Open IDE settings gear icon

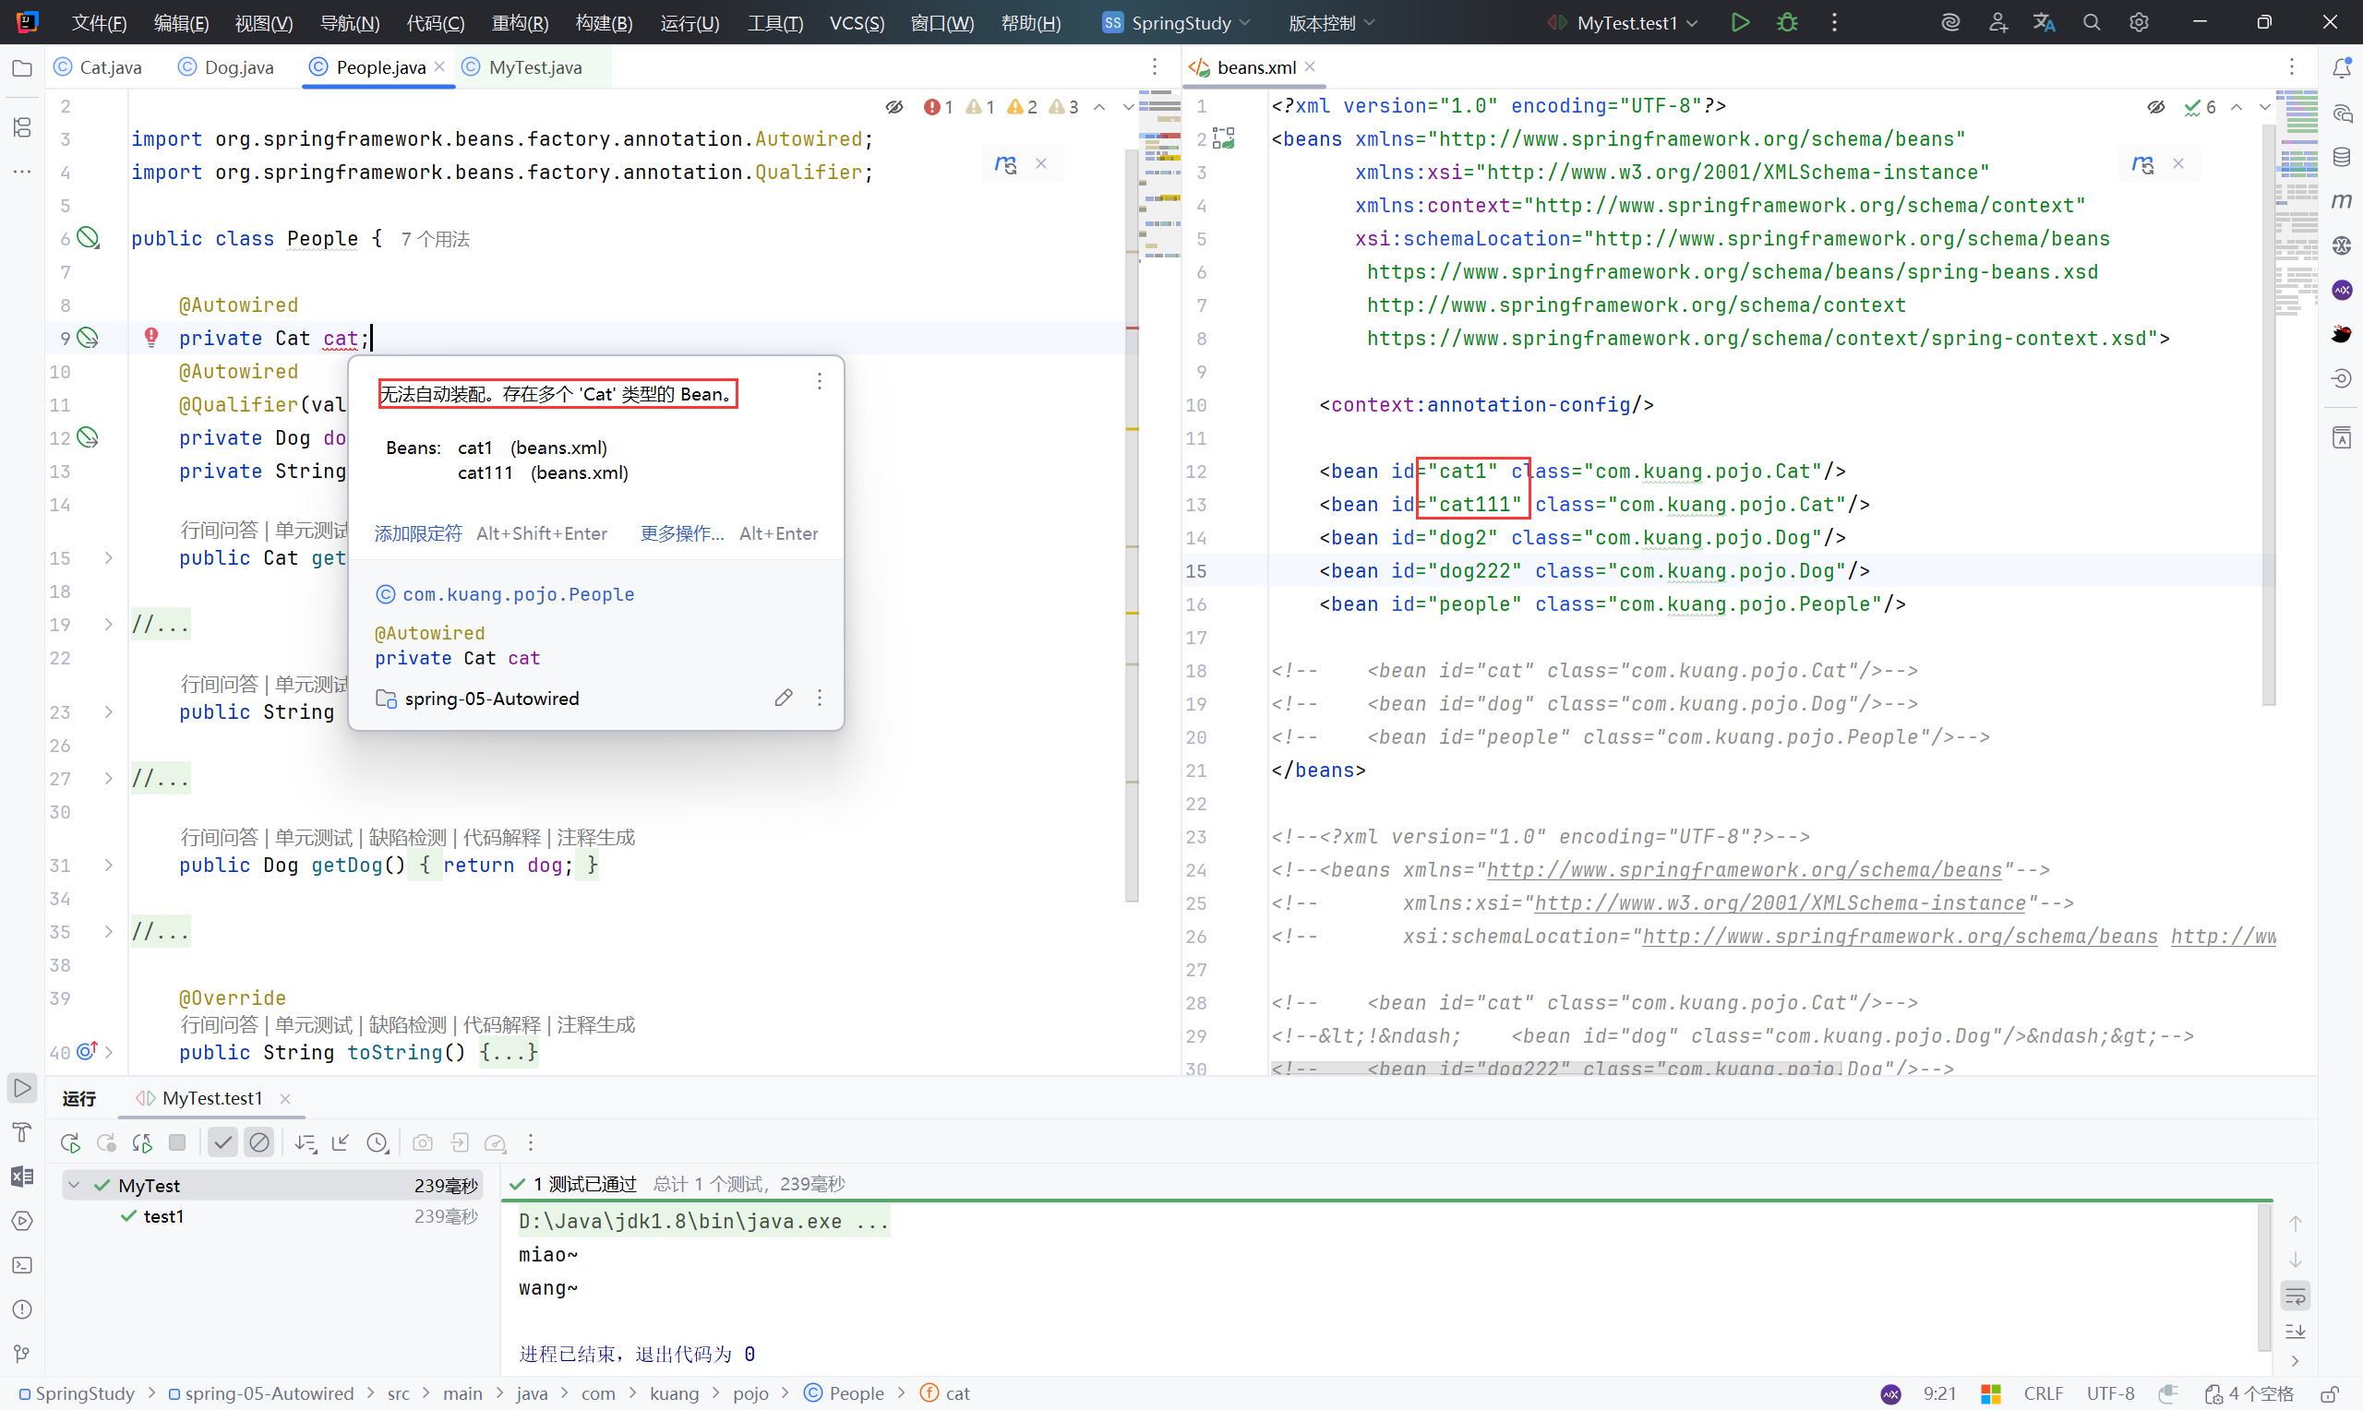(x=2139, y=23)
